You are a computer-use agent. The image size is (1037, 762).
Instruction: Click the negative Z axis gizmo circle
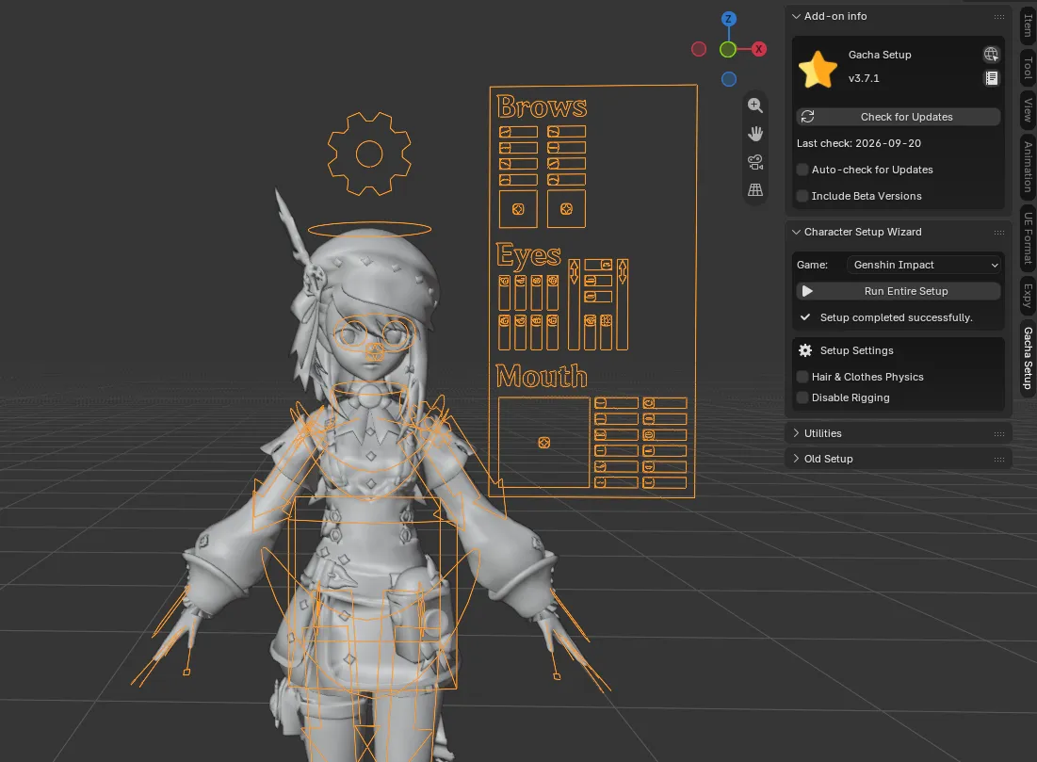729,79
